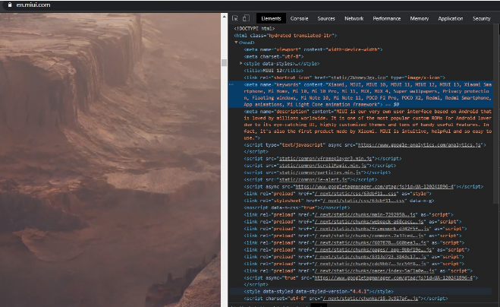Toggle the device toolbar icon

click(x=247, y=18)
